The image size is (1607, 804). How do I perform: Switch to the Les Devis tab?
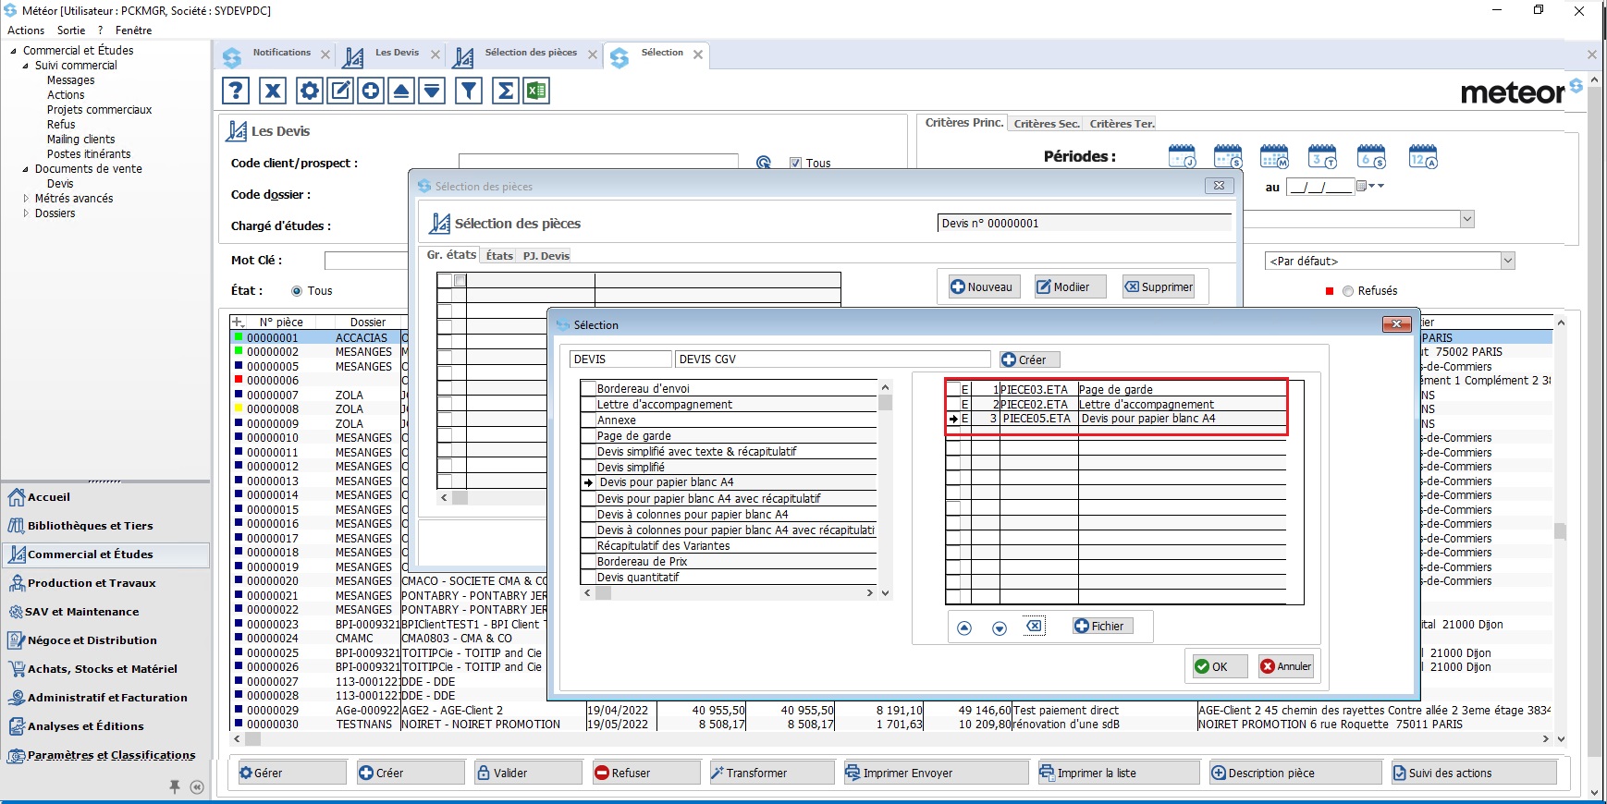click(x=397, y=53)
